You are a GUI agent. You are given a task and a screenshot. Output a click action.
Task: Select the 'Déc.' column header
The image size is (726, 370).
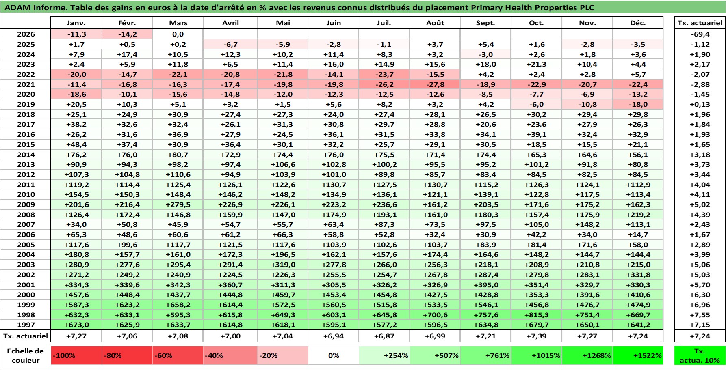638,23
